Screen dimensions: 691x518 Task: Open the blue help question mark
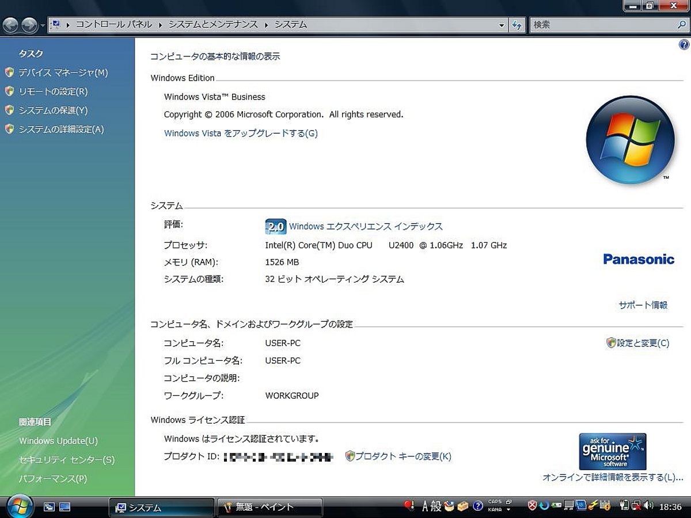[x=684, y=45]
